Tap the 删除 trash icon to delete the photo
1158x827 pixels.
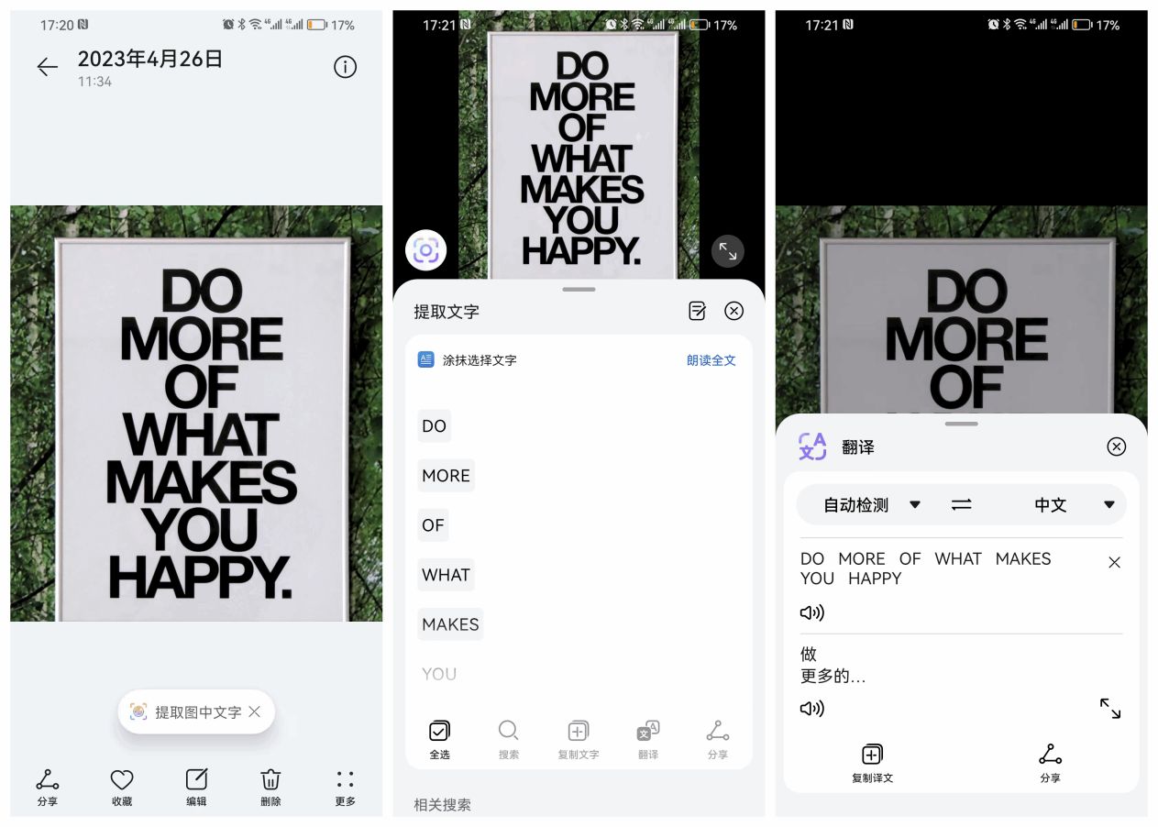point(270,787)
